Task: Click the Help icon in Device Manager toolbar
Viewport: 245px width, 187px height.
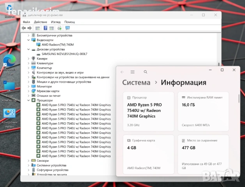Action: (45, 28)
